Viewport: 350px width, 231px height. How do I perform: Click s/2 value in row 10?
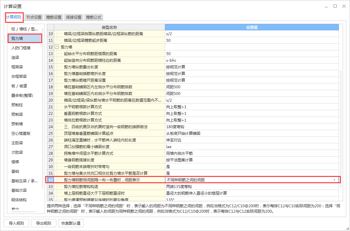[x=252, y=34]
